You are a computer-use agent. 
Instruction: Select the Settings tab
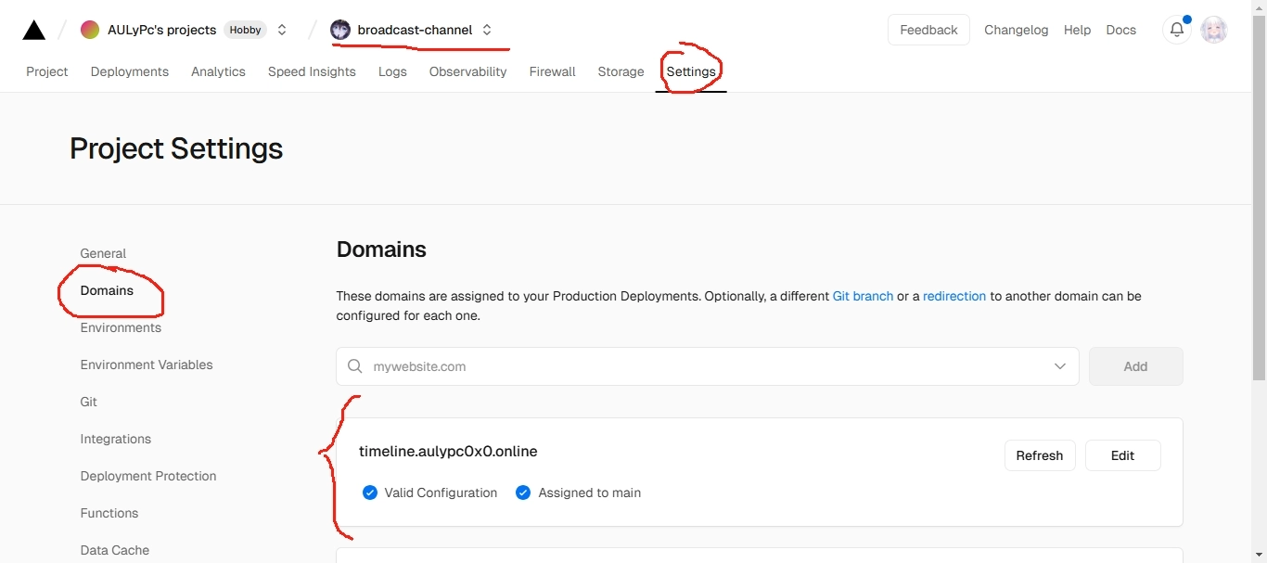point(691,71)
